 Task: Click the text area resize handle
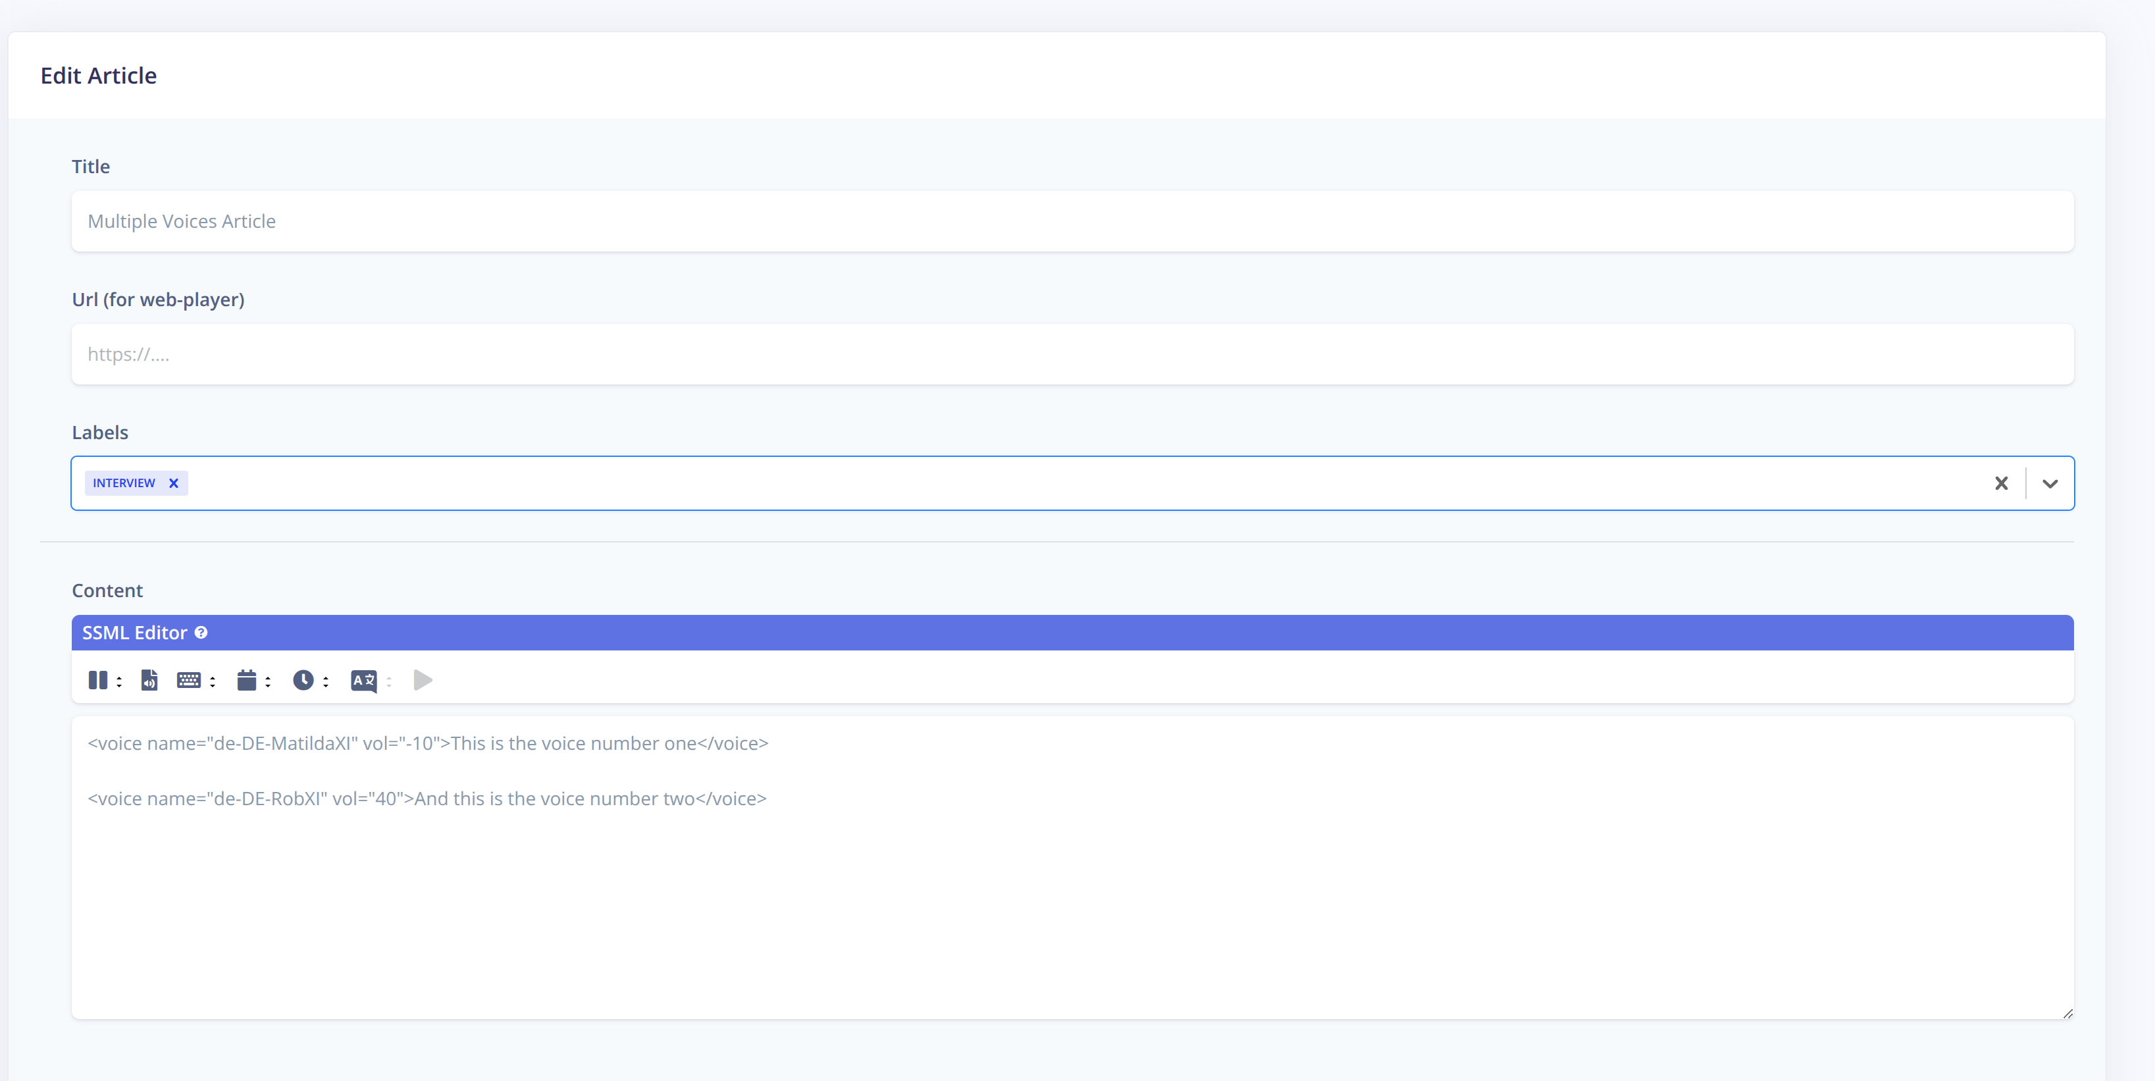pyautogui.click(x=2067, y=1013)
